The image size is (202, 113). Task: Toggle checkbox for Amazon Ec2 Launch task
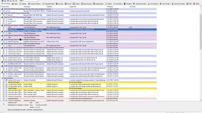(x=3, y=80)
